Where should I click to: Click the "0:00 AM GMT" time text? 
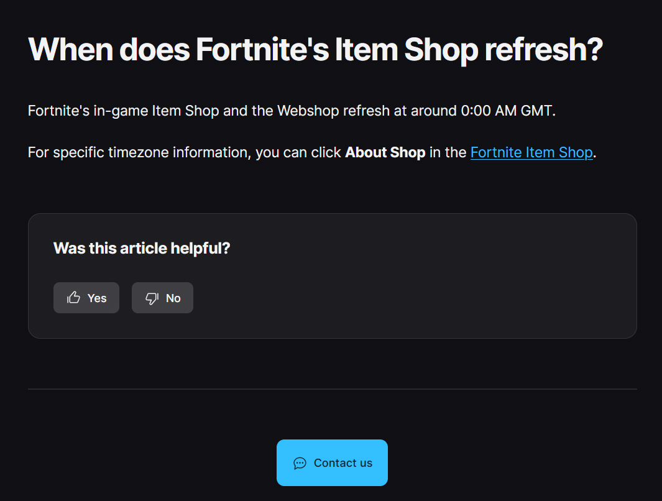(x=506, y=111)
